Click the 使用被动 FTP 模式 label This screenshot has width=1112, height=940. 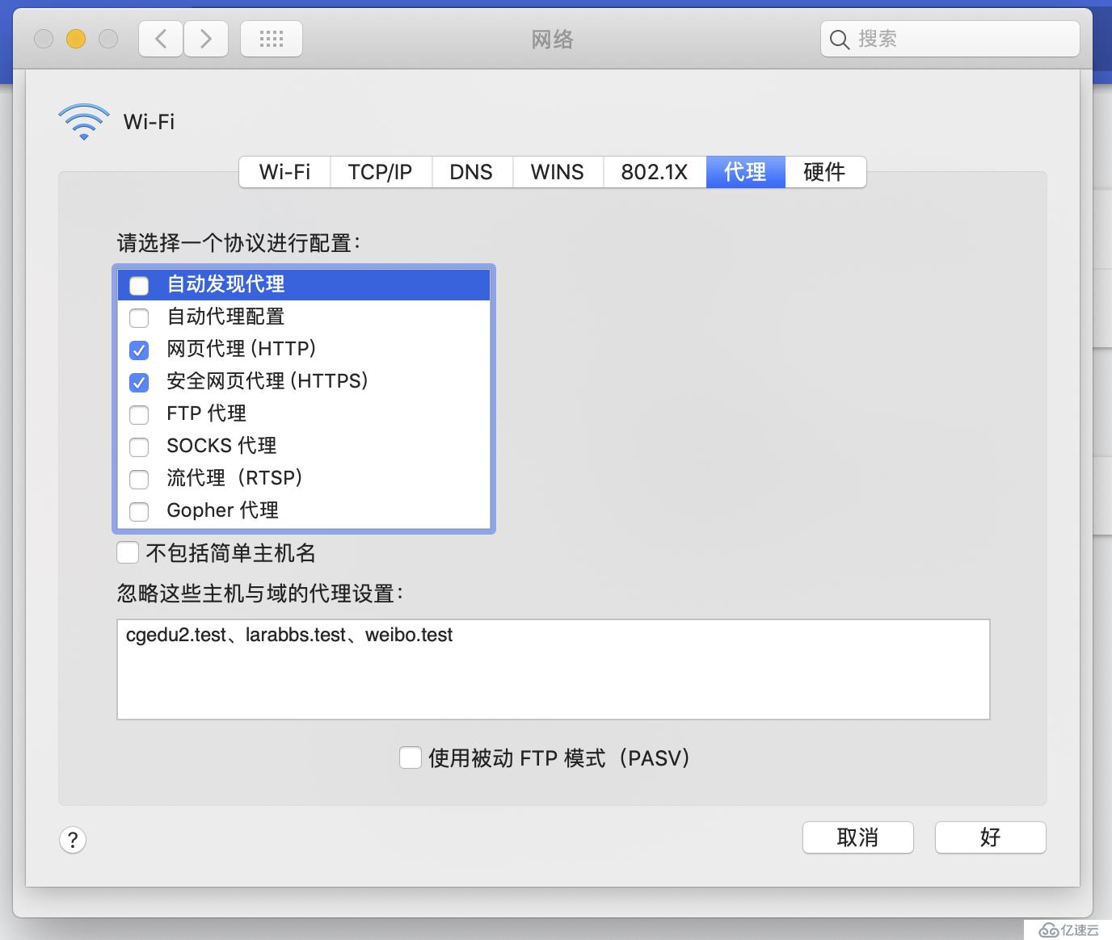[559, 758]
